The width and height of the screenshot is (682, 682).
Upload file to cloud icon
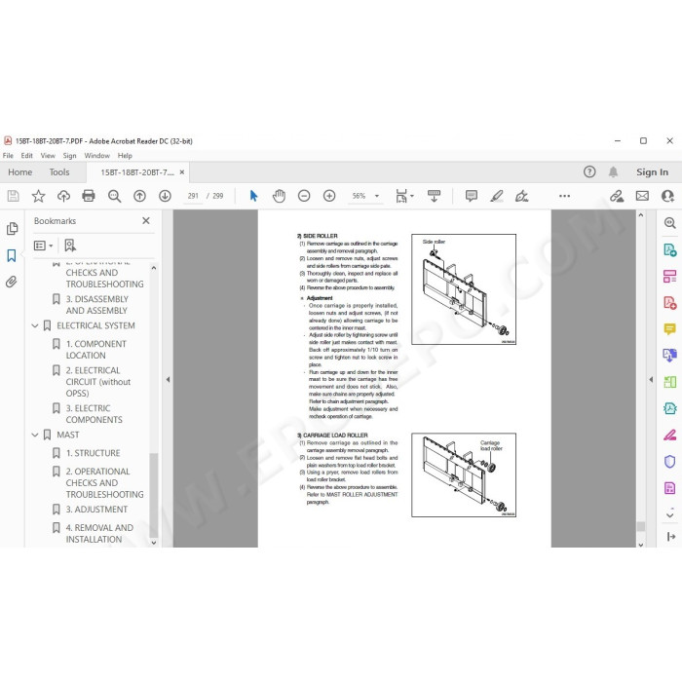click(63, 196)
